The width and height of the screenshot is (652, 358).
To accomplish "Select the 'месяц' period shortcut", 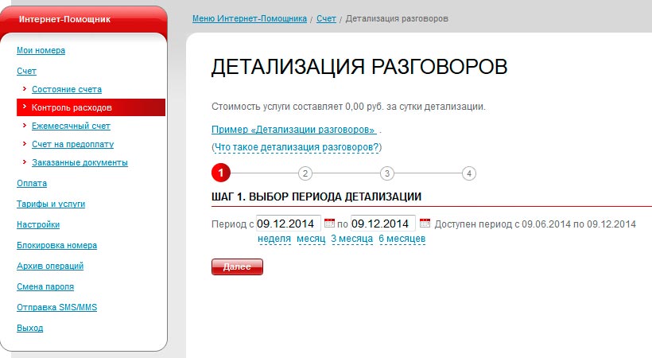I will click(311, 239).
